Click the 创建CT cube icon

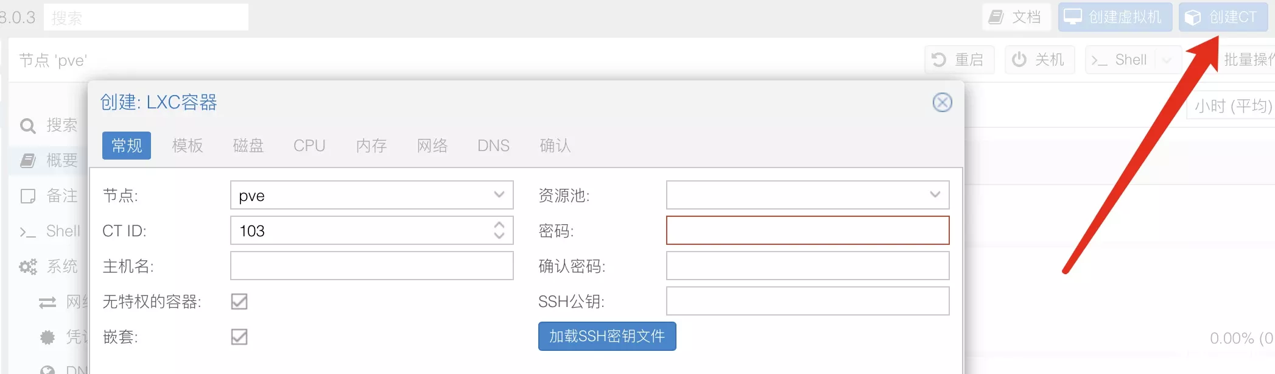(x=1193, y=17)
